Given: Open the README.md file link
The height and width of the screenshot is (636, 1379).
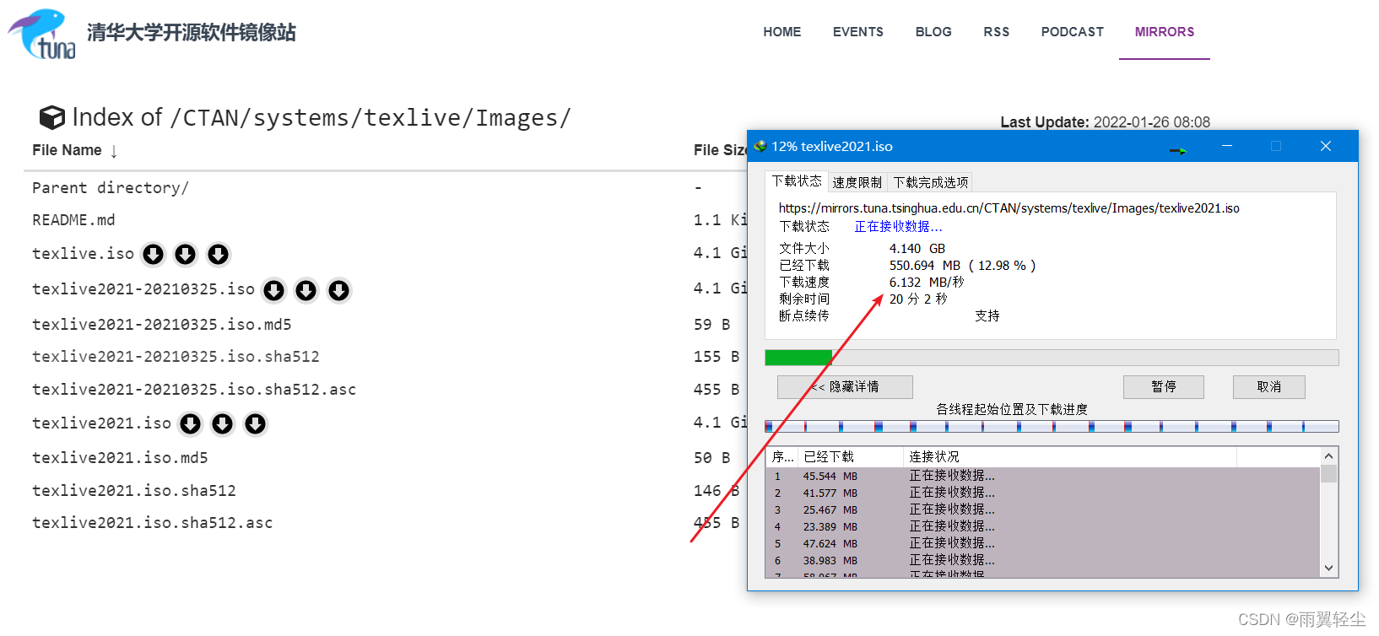Looking at the screenshot, I should 73,220.
